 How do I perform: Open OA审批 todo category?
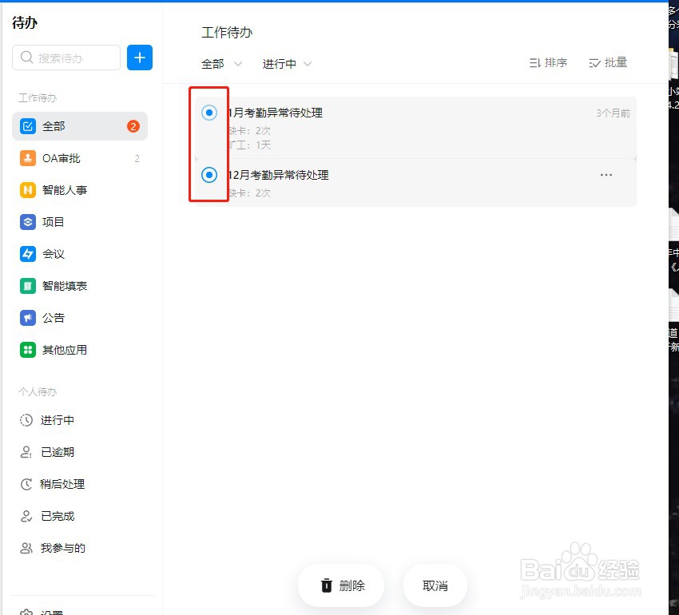point(80,158)
